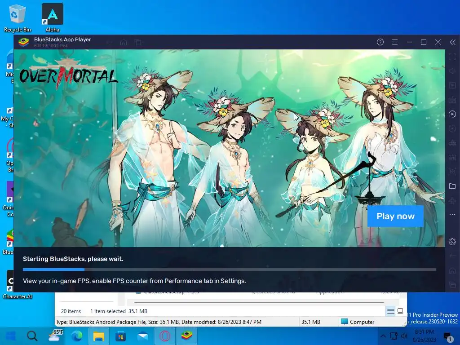Click the volume speaker icon in the BlueStacks sidebar

click(452, 71)
